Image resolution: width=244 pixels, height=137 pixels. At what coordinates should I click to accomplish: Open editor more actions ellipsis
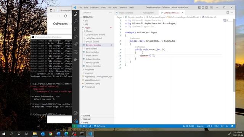pos(232,13)
